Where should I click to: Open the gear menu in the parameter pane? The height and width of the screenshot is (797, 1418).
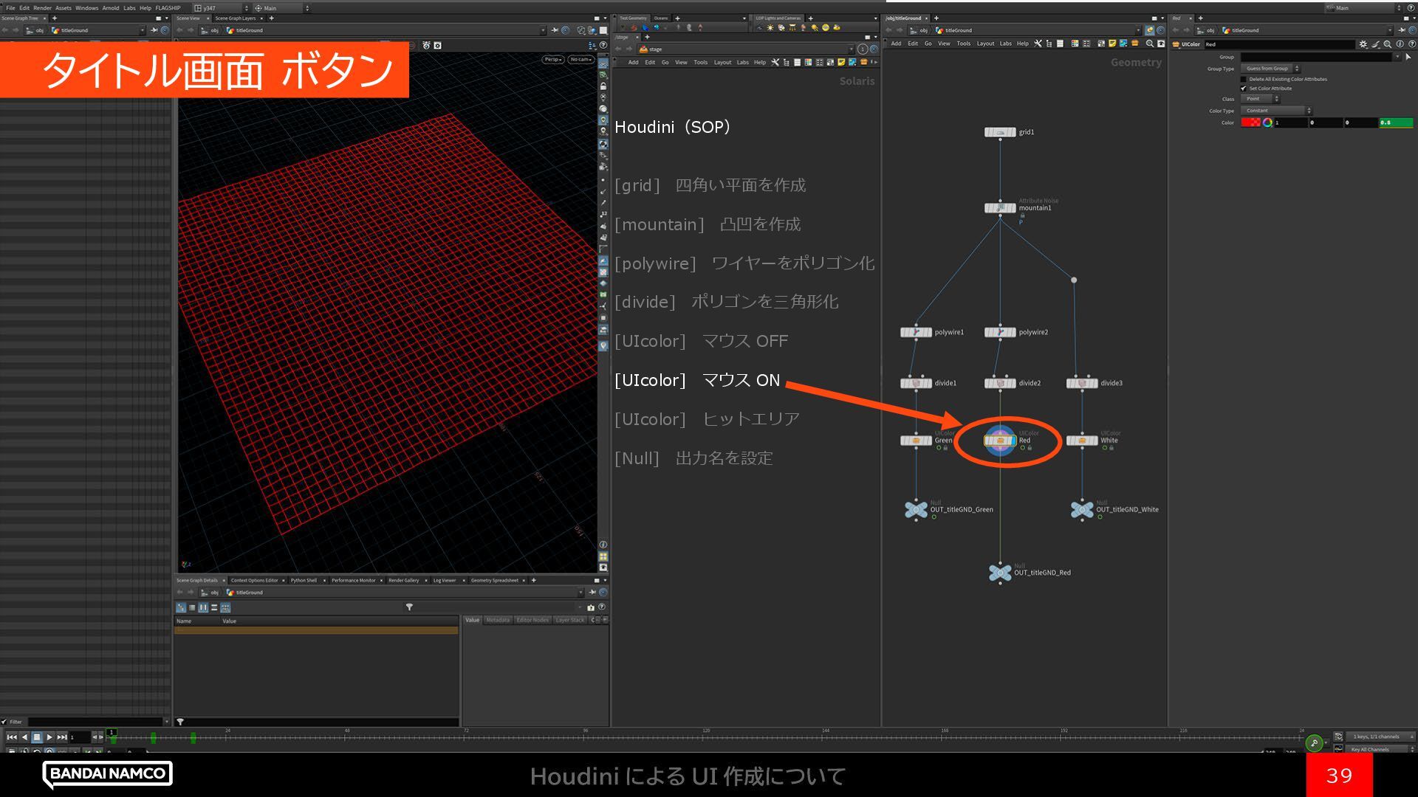pos(1363,44)
